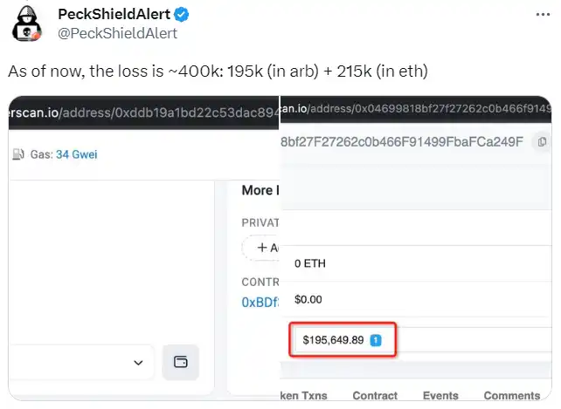
Task: Switch to the Contract tab
Action: click(375, 396)
